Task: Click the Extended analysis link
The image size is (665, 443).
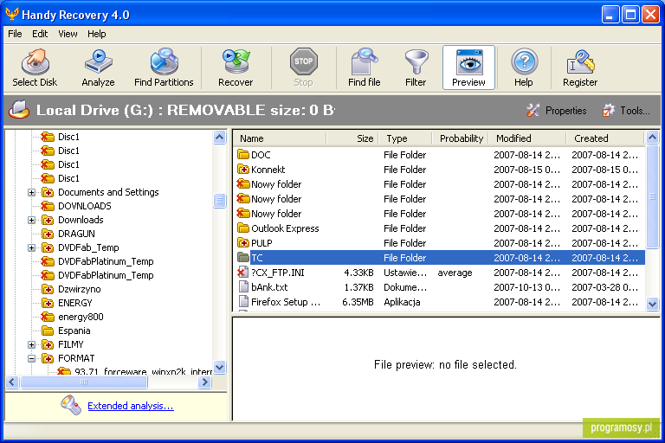Action: point(131,406)
